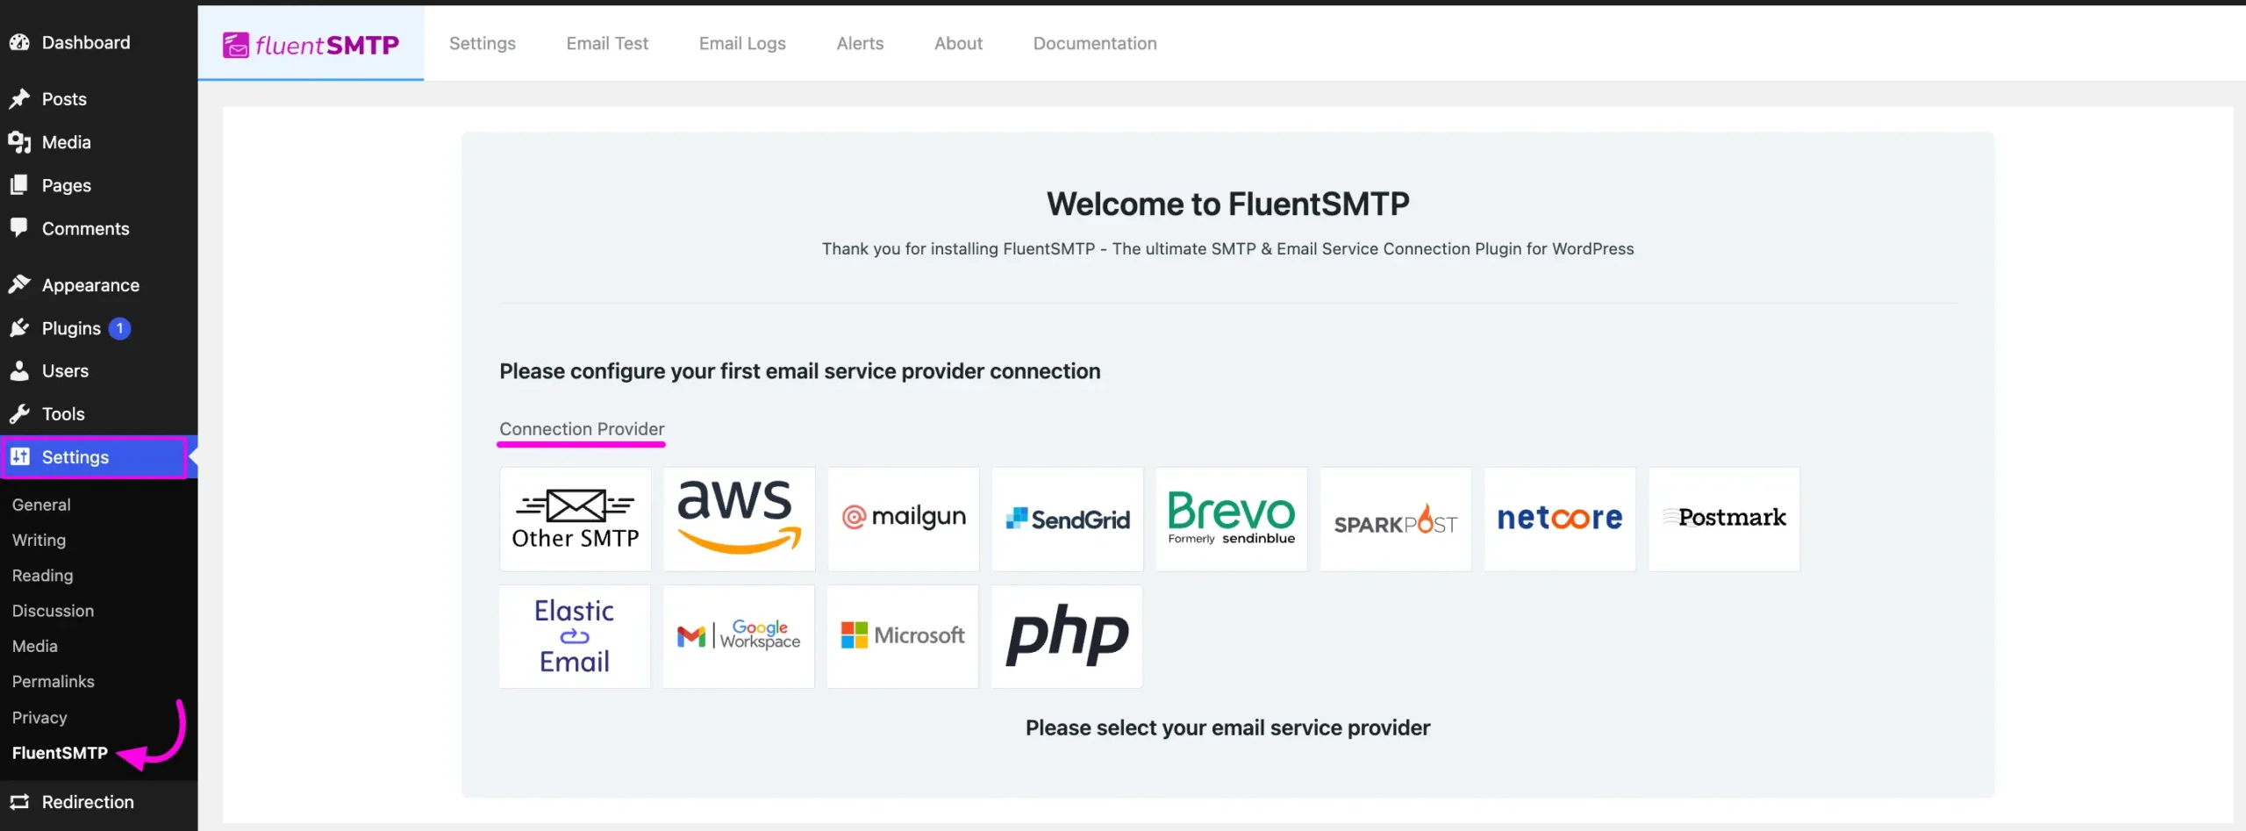Click the Comments speech bubble icon
The height and width of the screenshot is (831, 2246).
click(19, 227)
